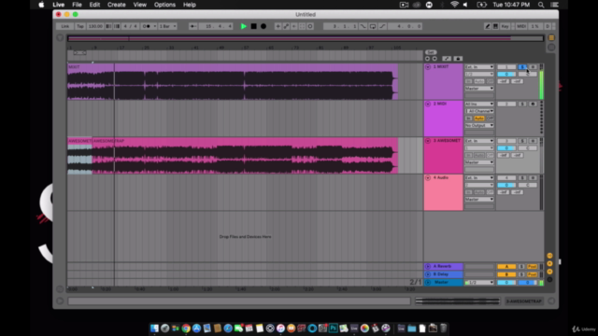Click the Session Record circle button
Viewport: 598px width, 336px height.
point(310,26)
